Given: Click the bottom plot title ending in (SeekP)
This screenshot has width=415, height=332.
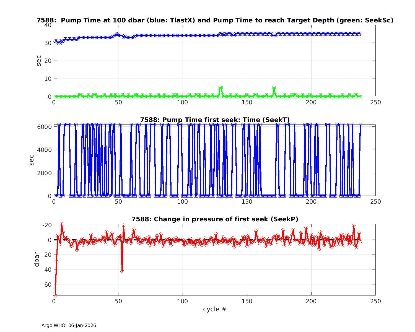Looking at the screenshot, I should tap(215, 219).
